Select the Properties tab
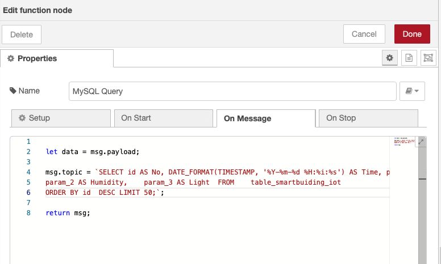This screenshot has width=441, height=264. pos(57,58)
